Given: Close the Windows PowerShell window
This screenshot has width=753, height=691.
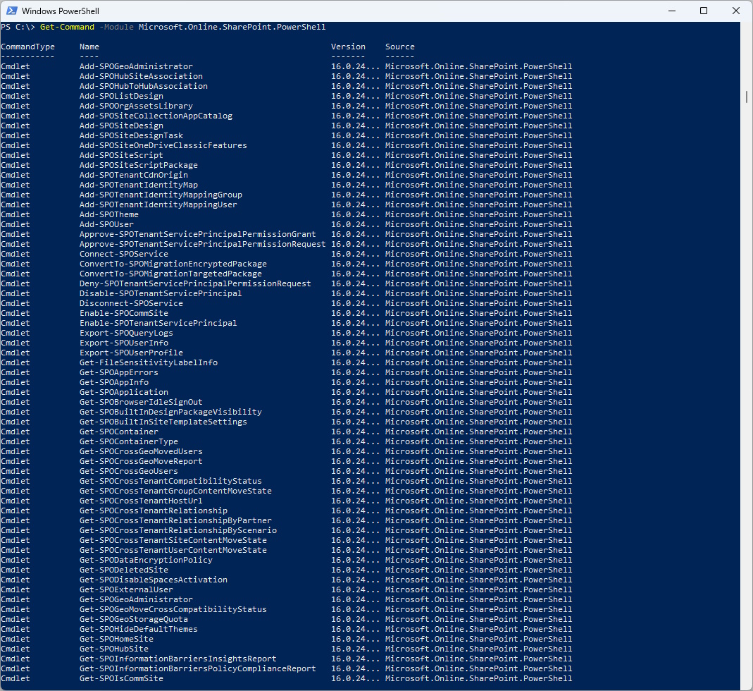Looking at the screenshot, I should (x=736, y=11).
